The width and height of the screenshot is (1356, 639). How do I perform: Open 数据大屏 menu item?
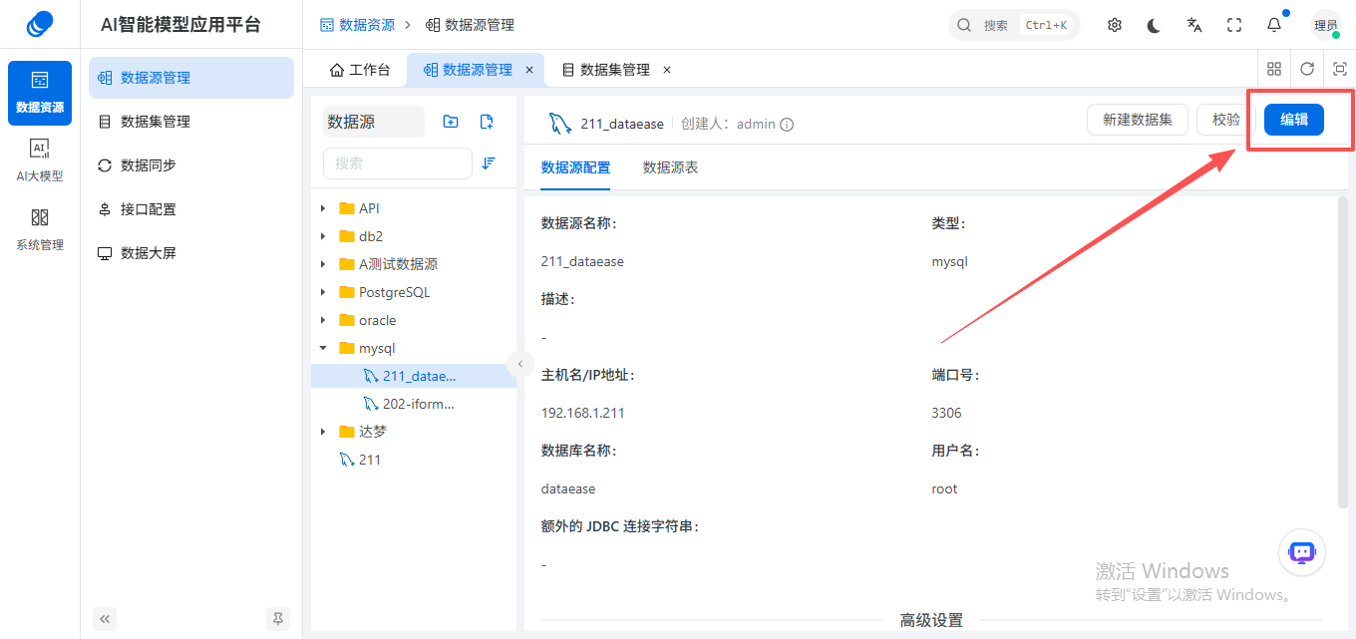click(191, 253)
